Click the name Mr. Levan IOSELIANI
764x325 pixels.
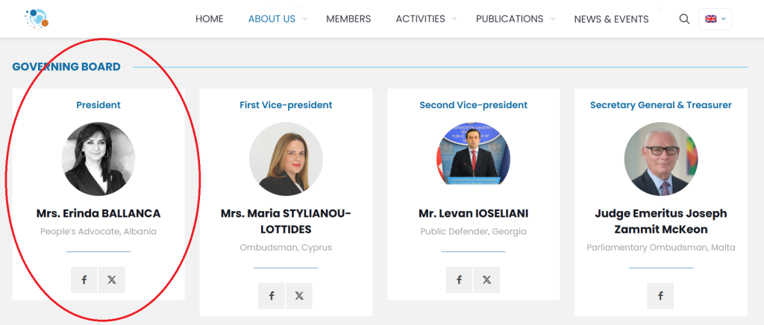tap(473, 214)
